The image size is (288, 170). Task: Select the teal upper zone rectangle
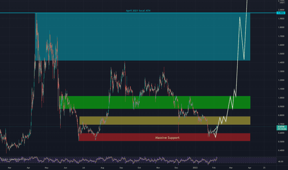point(142,37)
